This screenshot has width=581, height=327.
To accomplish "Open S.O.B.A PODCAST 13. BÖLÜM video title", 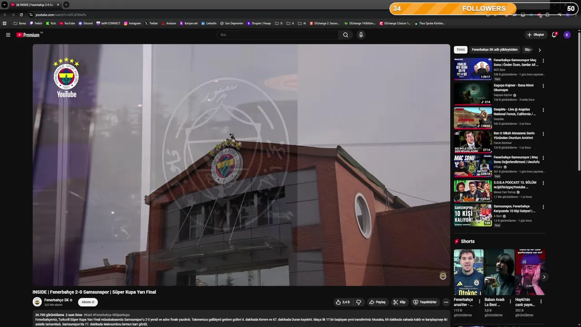I will [515, 184].
